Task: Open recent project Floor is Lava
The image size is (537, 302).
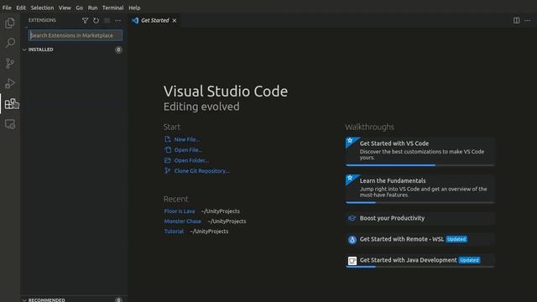Action: (x=180, y=211)
